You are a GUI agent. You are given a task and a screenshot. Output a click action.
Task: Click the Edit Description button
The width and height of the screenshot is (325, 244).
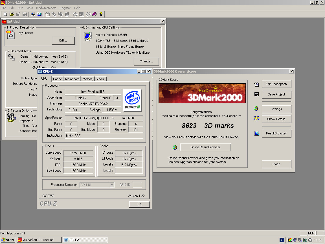(276, 84)
